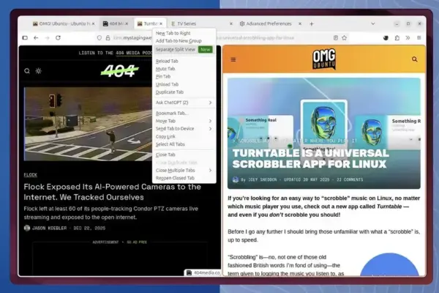
Task: Show more tools overflow chevrons
Action: (408, 37)
